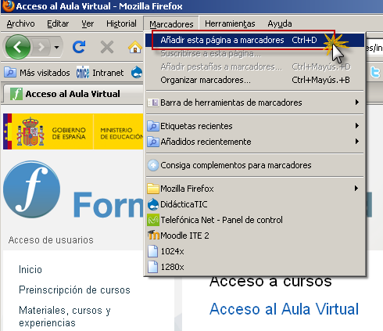Open the cnice Intranet bookmark

click(100, 73)
